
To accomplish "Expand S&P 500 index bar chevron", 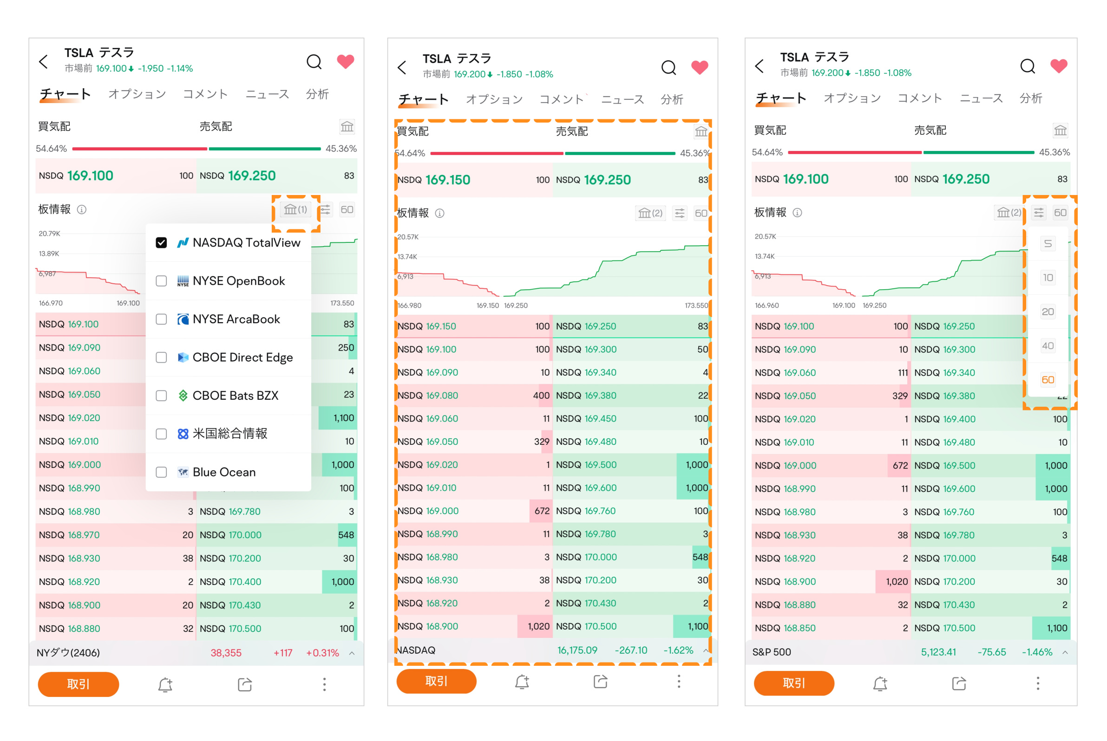I will tap(1065, 653).
